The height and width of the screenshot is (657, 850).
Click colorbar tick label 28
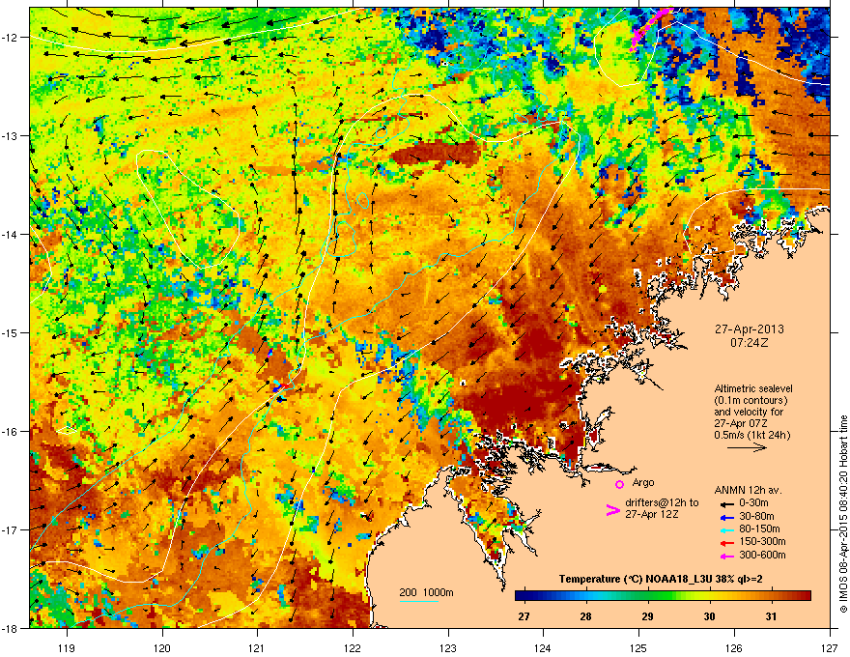point(585,616)
